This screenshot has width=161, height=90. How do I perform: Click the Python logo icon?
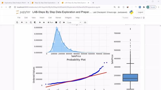click(x=131, y=12)
